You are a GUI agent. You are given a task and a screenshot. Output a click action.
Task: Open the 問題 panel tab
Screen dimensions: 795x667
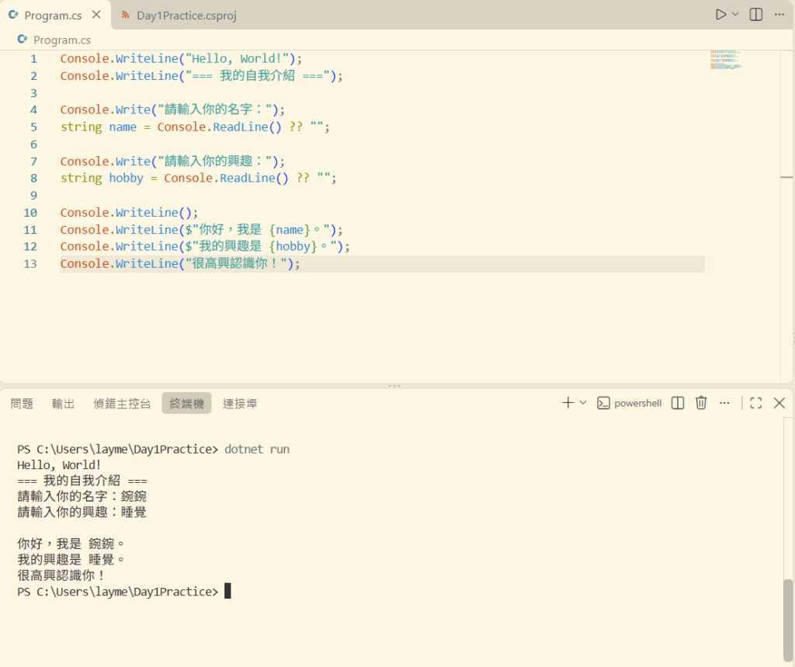(x=22, y=404)
